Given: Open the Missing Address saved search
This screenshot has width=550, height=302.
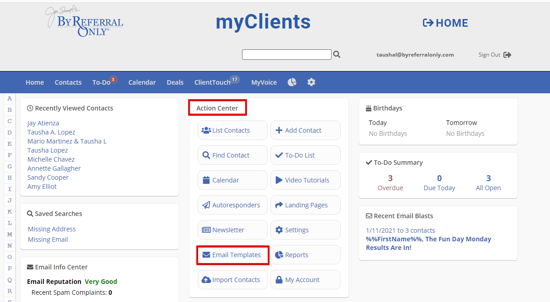Looking at the screenshot, I should coord(52,229).
